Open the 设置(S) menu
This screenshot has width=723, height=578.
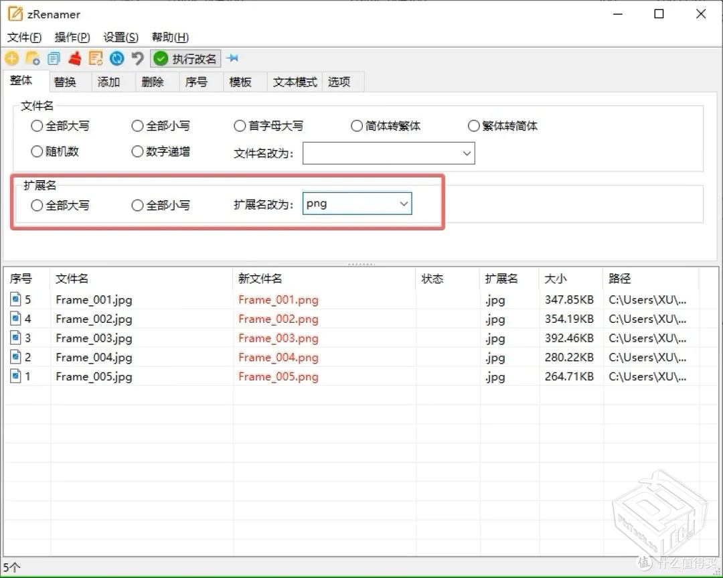tap(120, 38)
